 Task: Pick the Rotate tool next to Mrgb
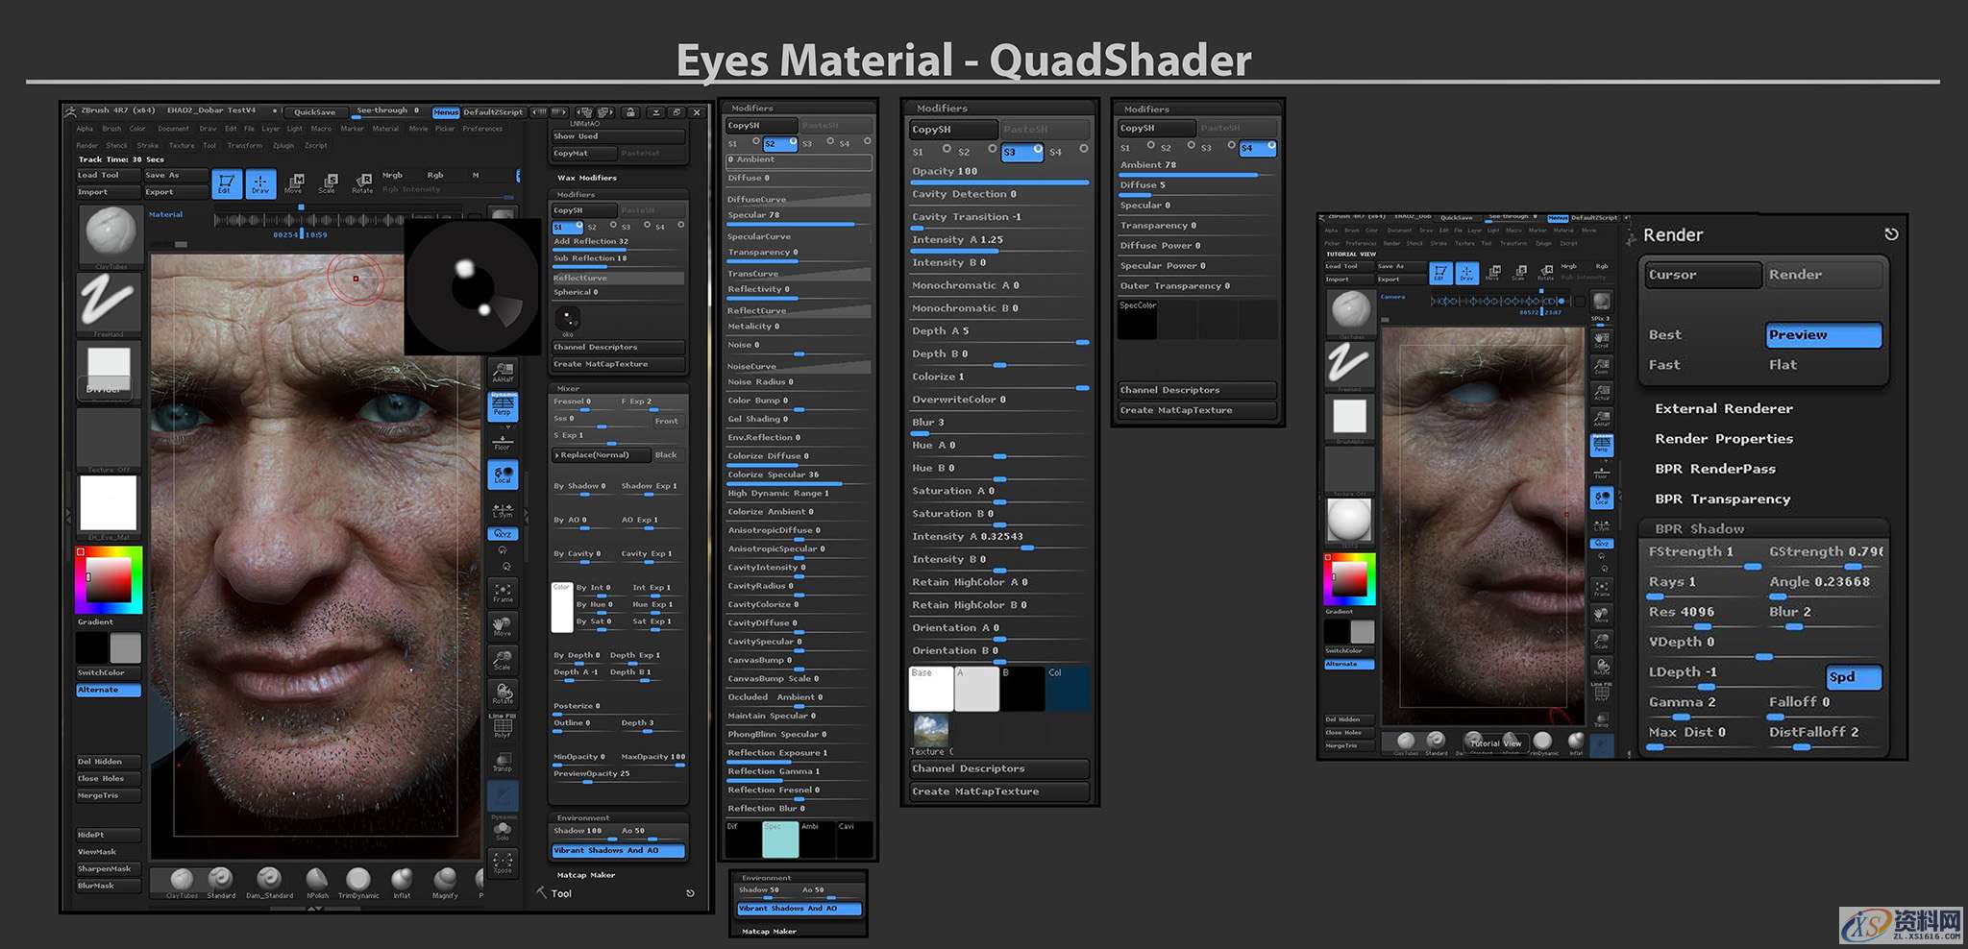tap(362, 183)
